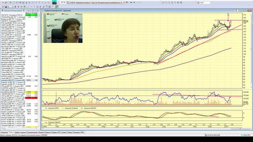This screenshot has width=253, height=142.
Task: Click the 16.01.2017 date in status bar
Action: (247, 135)
